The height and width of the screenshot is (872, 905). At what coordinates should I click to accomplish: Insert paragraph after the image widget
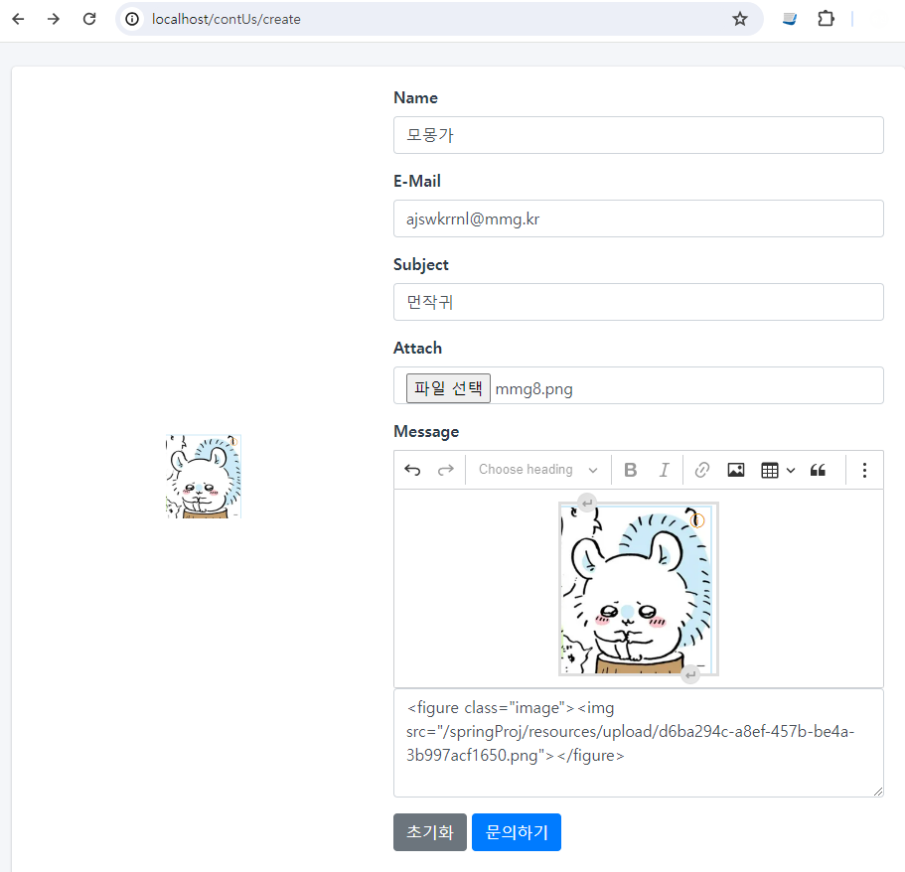pyautogui.click(x=690, y=674)
